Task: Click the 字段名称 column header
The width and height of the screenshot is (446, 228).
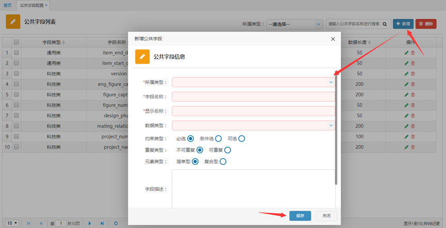Action: pos(117,42)
